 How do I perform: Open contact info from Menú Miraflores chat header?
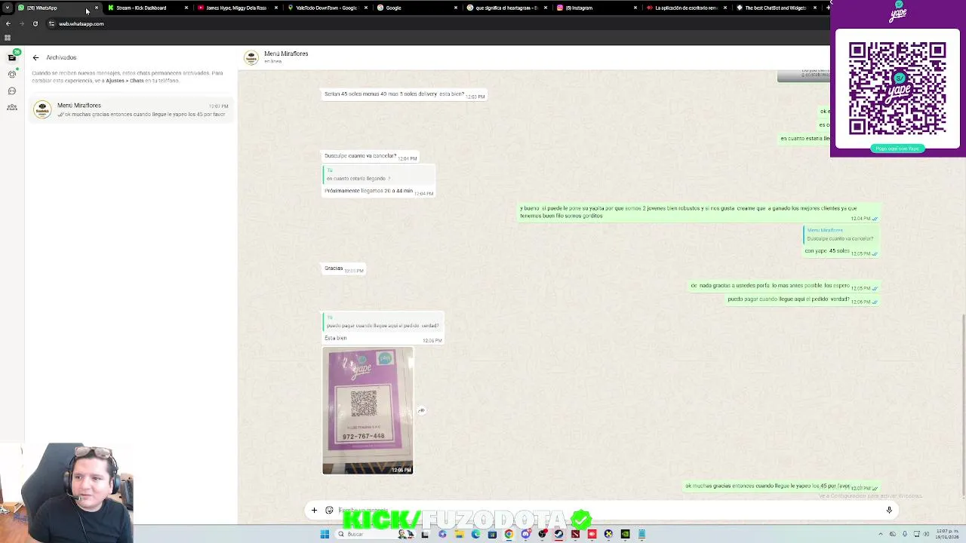[286, 54]
